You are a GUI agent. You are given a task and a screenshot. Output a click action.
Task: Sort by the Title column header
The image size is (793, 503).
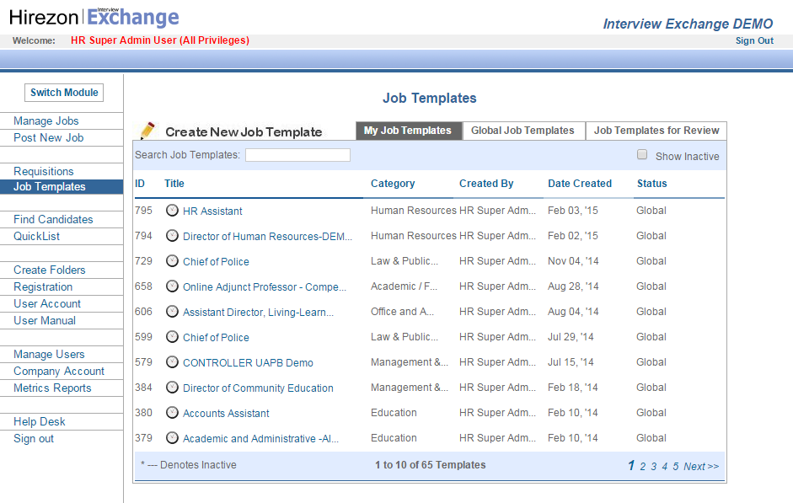tap(174, 184)
